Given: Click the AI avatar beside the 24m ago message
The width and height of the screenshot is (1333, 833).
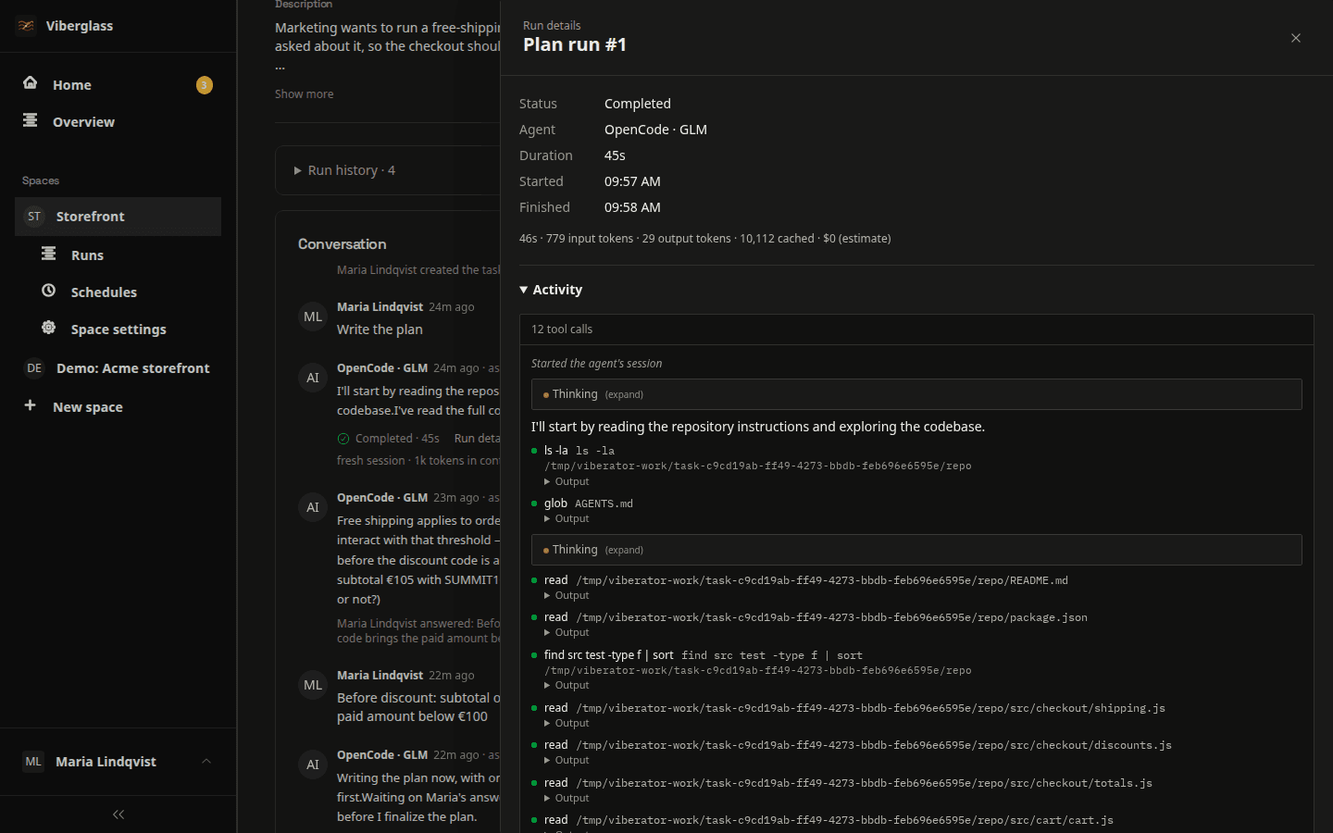Looking at the screenshot, I should [x=313, y=378].
